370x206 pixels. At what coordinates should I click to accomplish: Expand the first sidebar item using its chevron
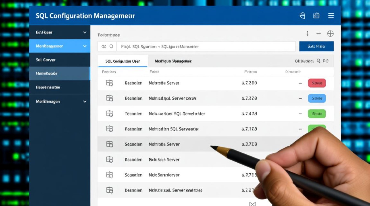pos(85,32)
